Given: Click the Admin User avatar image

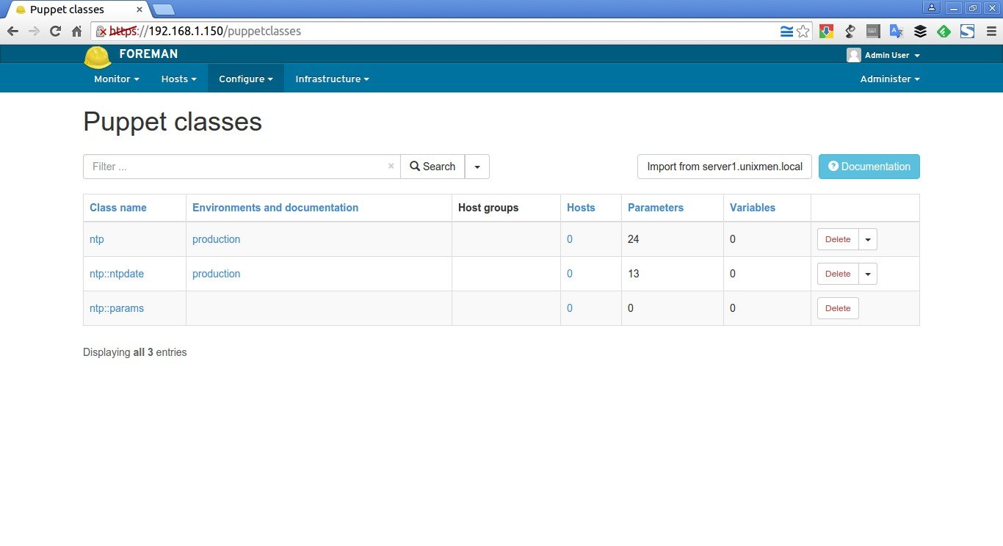Looking at the screenshot, I should pos(853,55).
